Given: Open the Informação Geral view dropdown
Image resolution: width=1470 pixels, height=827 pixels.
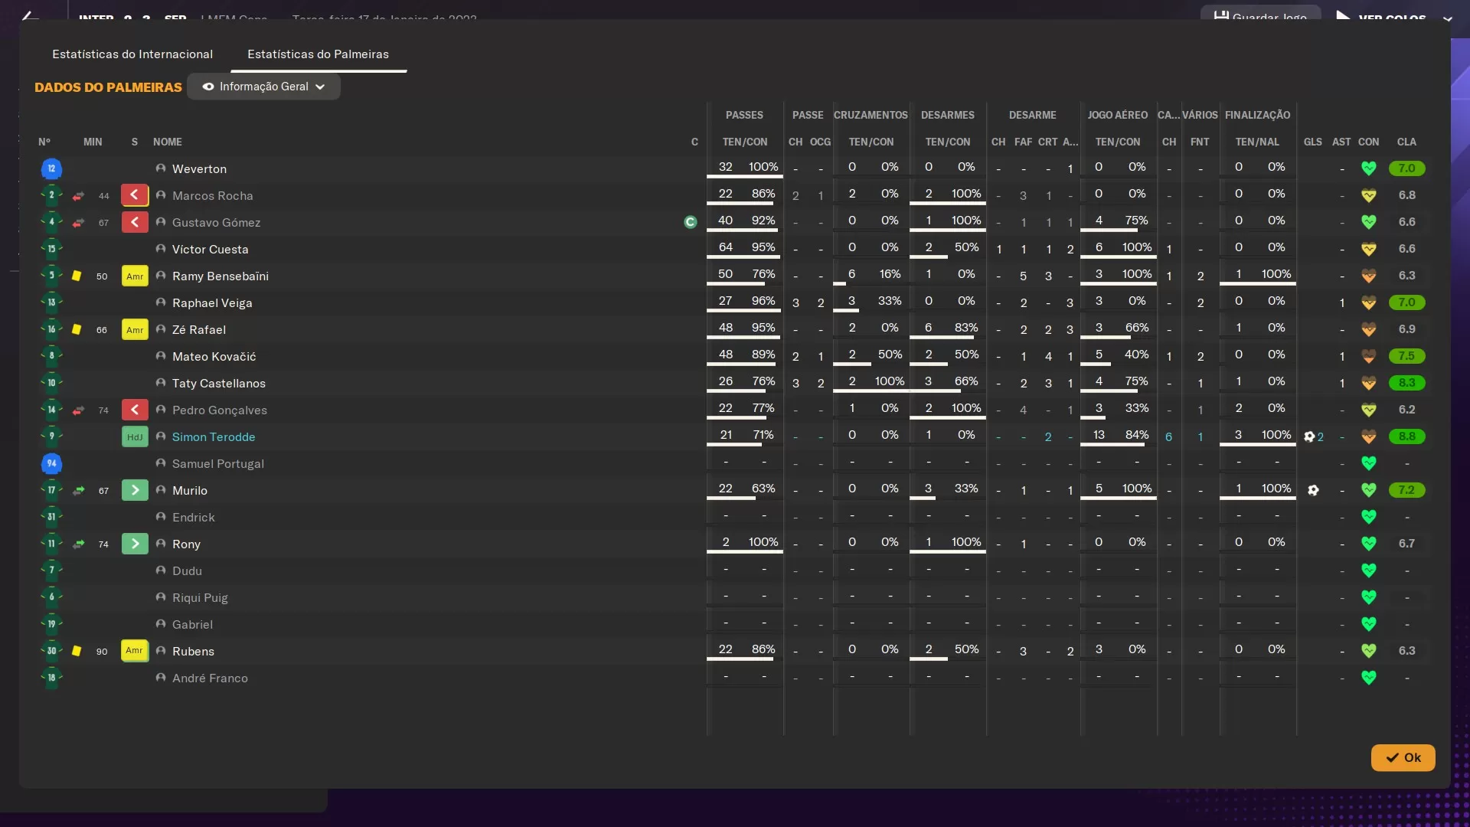Looking at the screenshot, I should pos(263,87).
